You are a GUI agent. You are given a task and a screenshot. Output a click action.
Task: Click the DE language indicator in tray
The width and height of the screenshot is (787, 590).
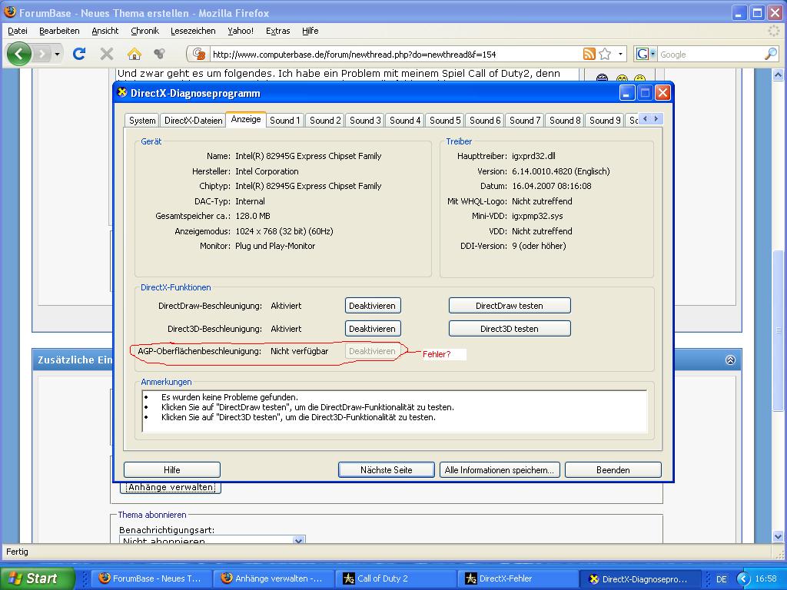(x=721, y=579)
